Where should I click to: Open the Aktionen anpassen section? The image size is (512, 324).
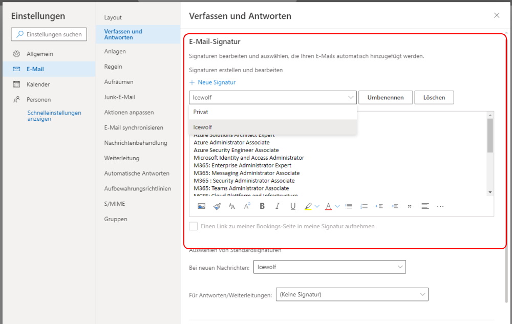(129, 112)
